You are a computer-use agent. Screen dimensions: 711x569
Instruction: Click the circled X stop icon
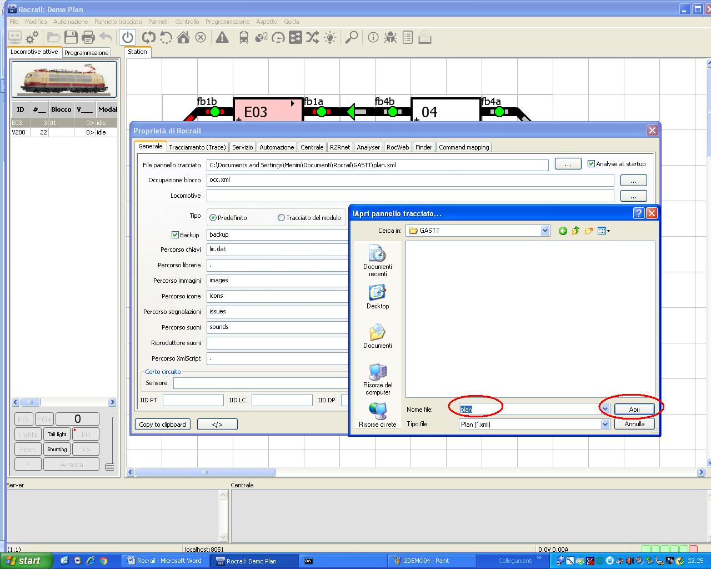(201, 37)
